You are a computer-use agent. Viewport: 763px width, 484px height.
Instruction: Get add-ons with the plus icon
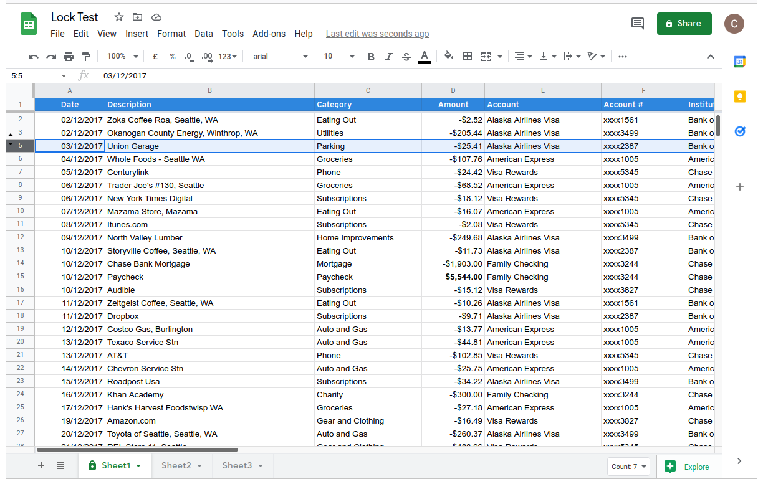pyautogui.click(x=740, y=187)
